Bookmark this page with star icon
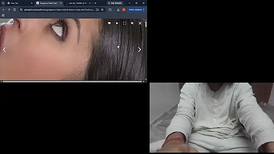 (102, 9)
